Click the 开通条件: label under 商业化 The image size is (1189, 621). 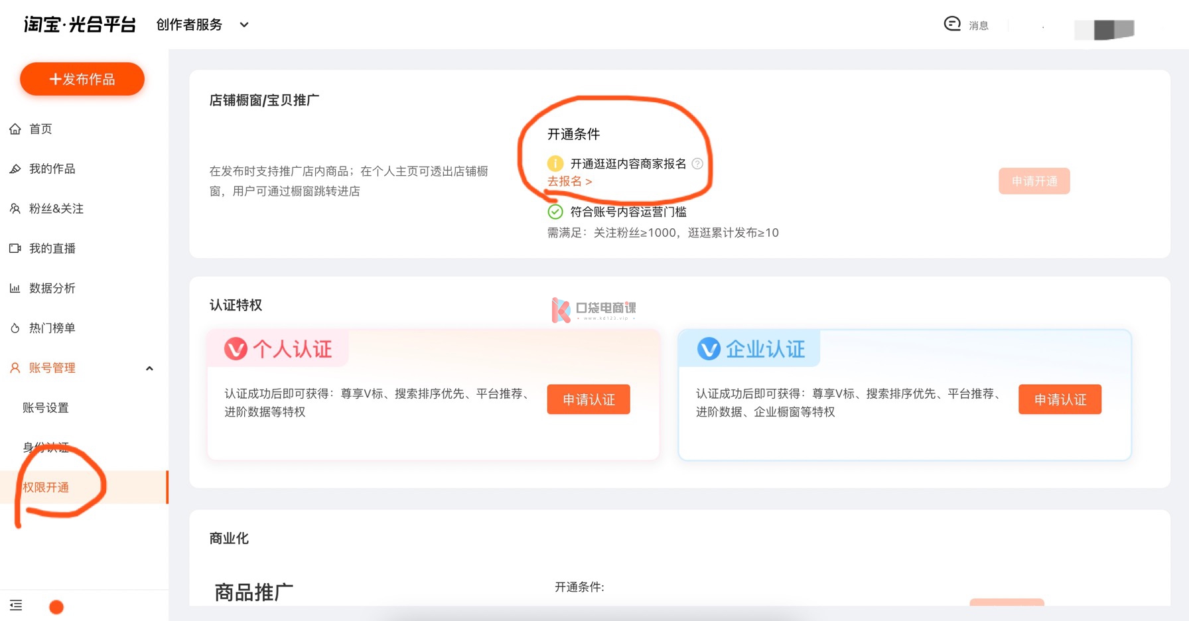pyautogui.click(x=579, y=587)
